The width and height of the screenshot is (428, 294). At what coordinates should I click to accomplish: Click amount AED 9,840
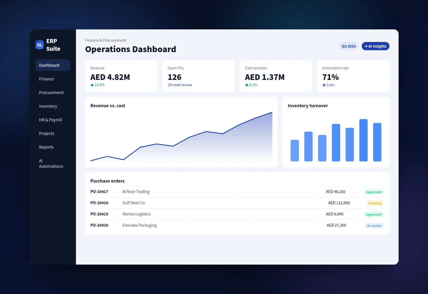coord(334,214)
